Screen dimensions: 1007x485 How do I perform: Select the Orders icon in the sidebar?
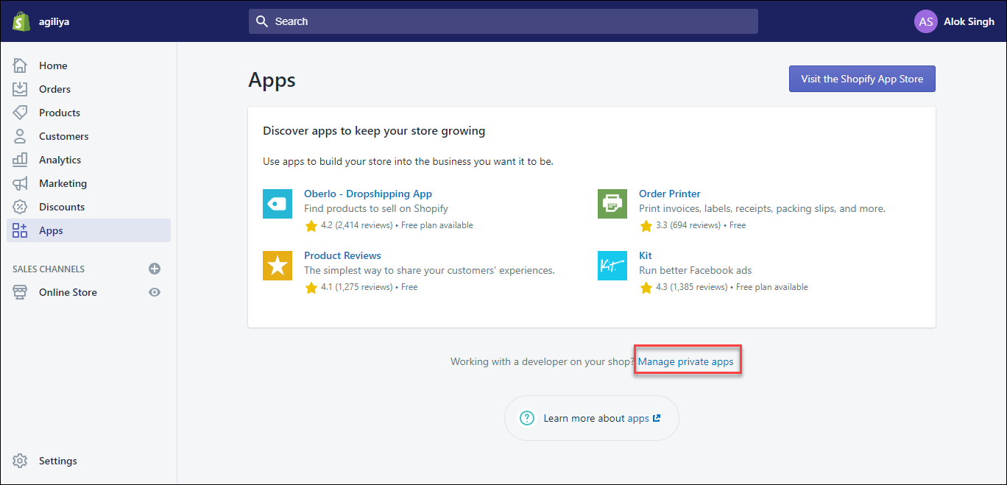click(x=21, y=88)
